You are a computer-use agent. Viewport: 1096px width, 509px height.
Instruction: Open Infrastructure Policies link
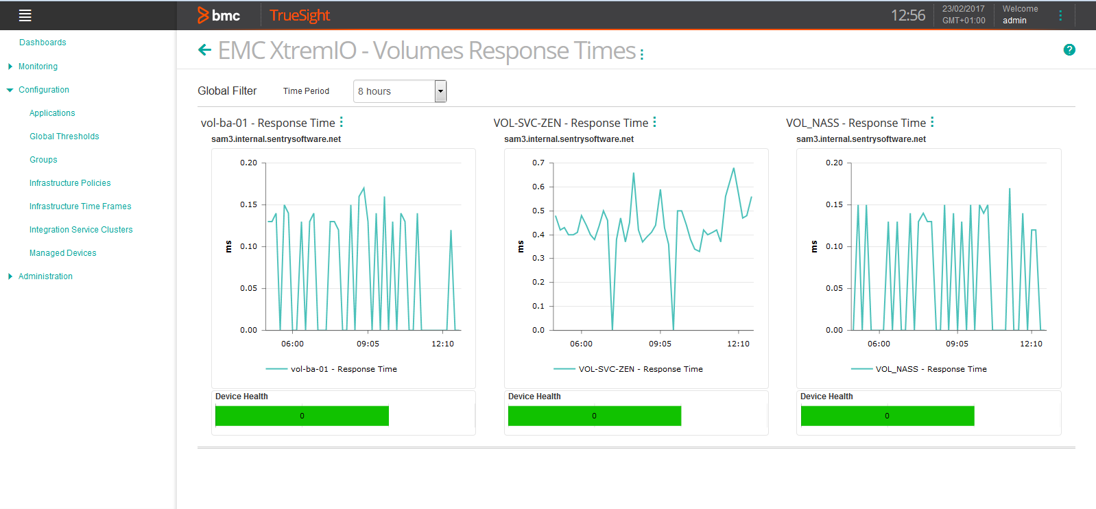[x=70, y=183]
